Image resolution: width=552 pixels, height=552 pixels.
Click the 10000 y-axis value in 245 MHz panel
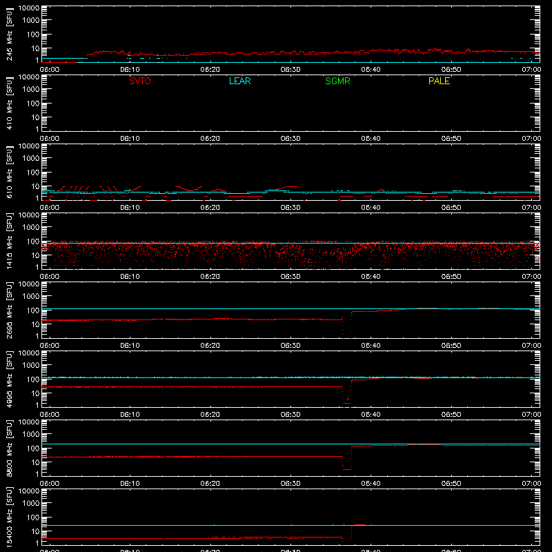click(29, 8)
